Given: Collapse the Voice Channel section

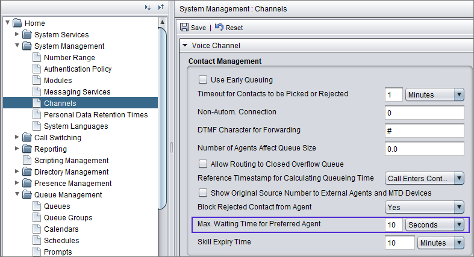Looking at the screenshot, I should [185, 46].
